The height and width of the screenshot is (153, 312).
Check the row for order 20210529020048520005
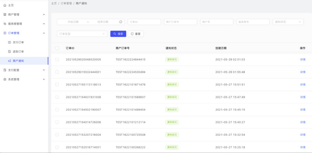57,59
